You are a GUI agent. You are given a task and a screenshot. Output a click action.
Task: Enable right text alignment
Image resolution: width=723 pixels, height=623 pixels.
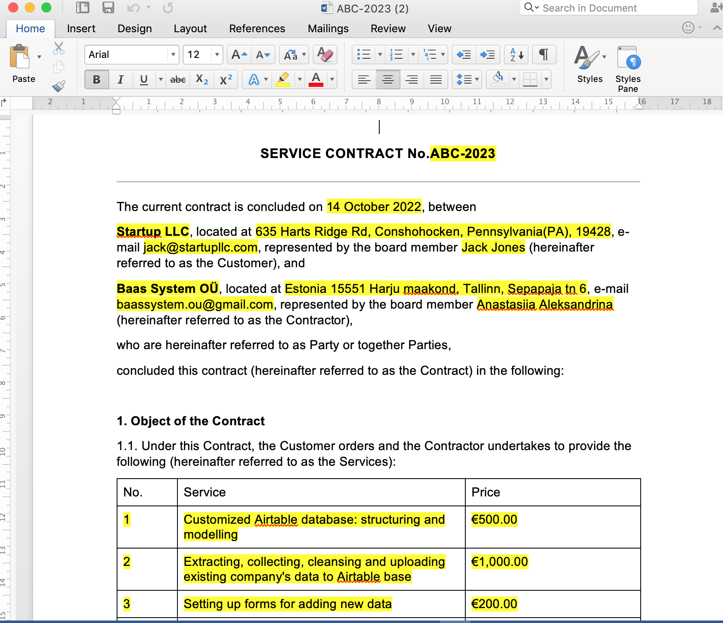[412, 79]
